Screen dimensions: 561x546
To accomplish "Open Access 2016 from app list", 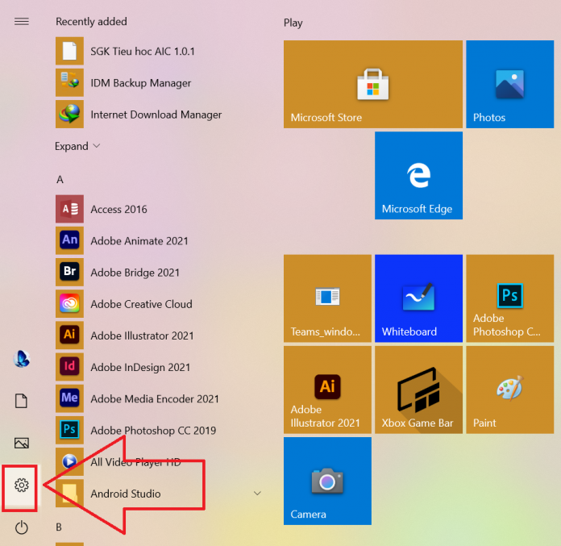I will click(x=118, y=209).
